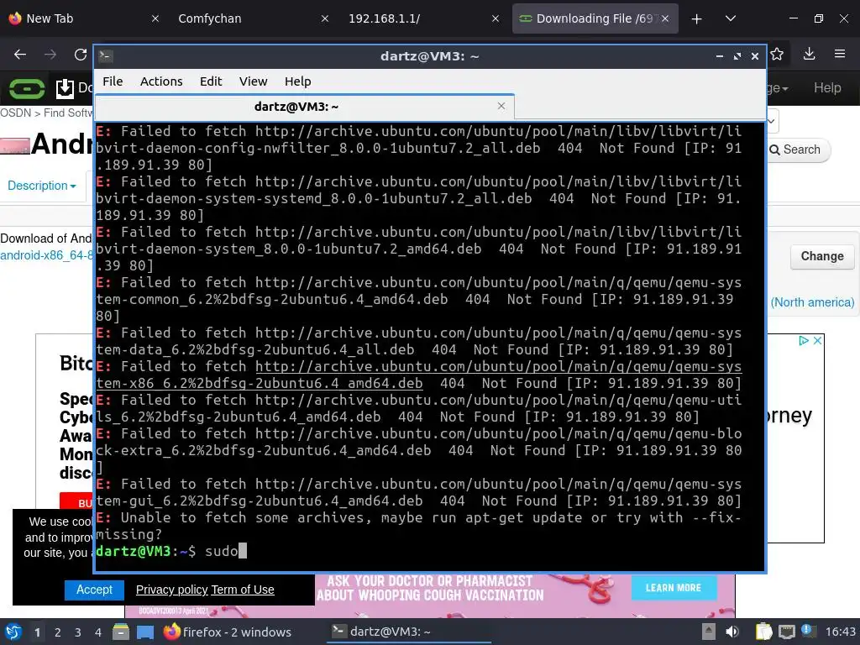
Task: Click terminal icon in terminal title bar
Action: point(105,56)
